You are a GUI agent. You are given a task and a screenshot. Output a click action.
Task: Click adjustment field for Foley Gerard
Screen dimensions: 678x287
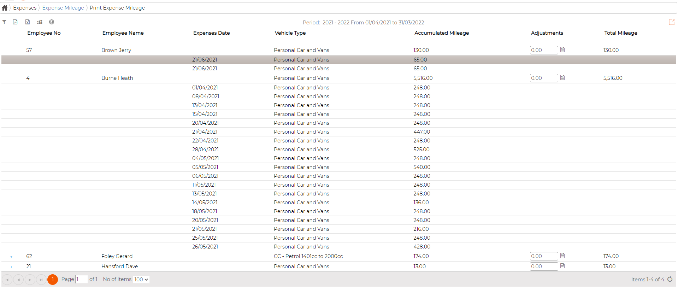[544, 256]
